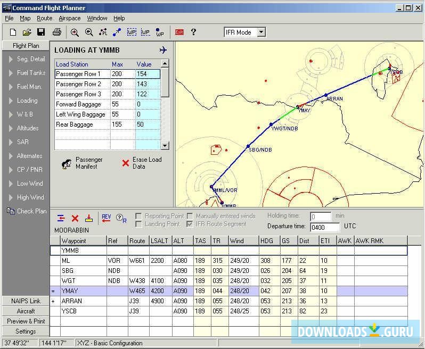Toggle the IFR Route Segment checkbox
The height and width of the screenshot is (349, 425).
190,224
